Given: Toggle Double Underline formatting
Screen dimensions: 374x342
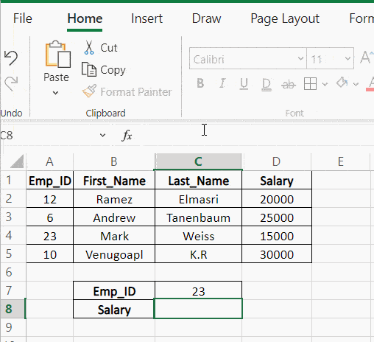Looking at the screenshot, I should [x=266, y=84].
